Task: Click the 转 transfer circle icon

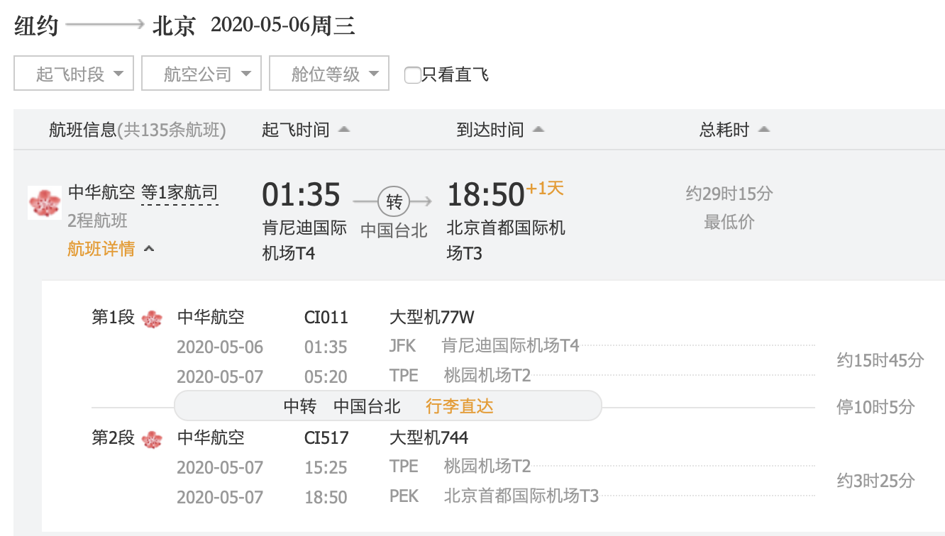Action: [394, 202]
